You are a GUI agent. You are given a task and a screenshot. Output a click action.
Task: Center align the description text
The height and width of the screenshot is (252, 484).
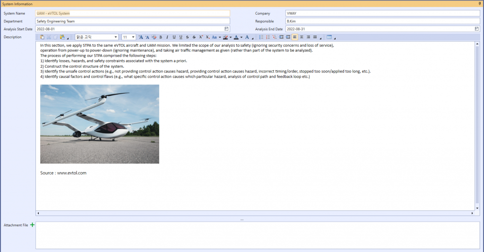pos(302,37)
